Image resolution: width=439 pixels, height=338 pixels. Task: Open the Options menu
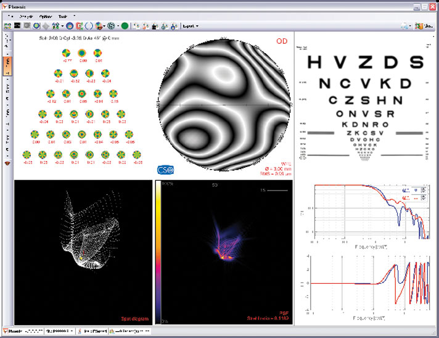click(x=46, y=15)
